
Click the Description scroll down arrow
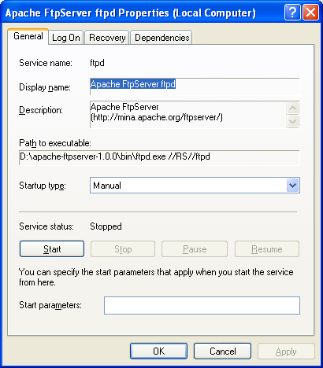pyautogui.click(x=292, y=121)
